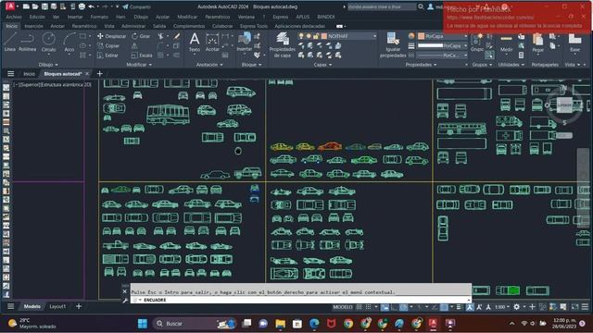Toggle lineweight display in status bar

pyautogui.click(x=459, y=307)
